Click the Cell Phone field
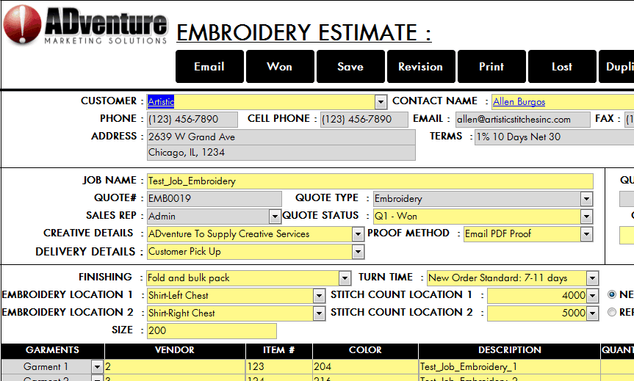The width and height of the screenshot is (634, 381). [364, 119]
